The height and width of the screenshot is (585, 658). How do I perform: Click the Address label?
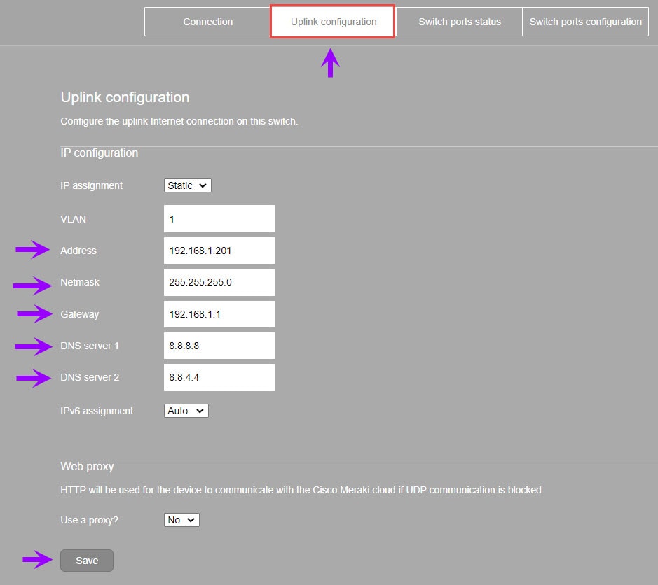click(78, 251)
